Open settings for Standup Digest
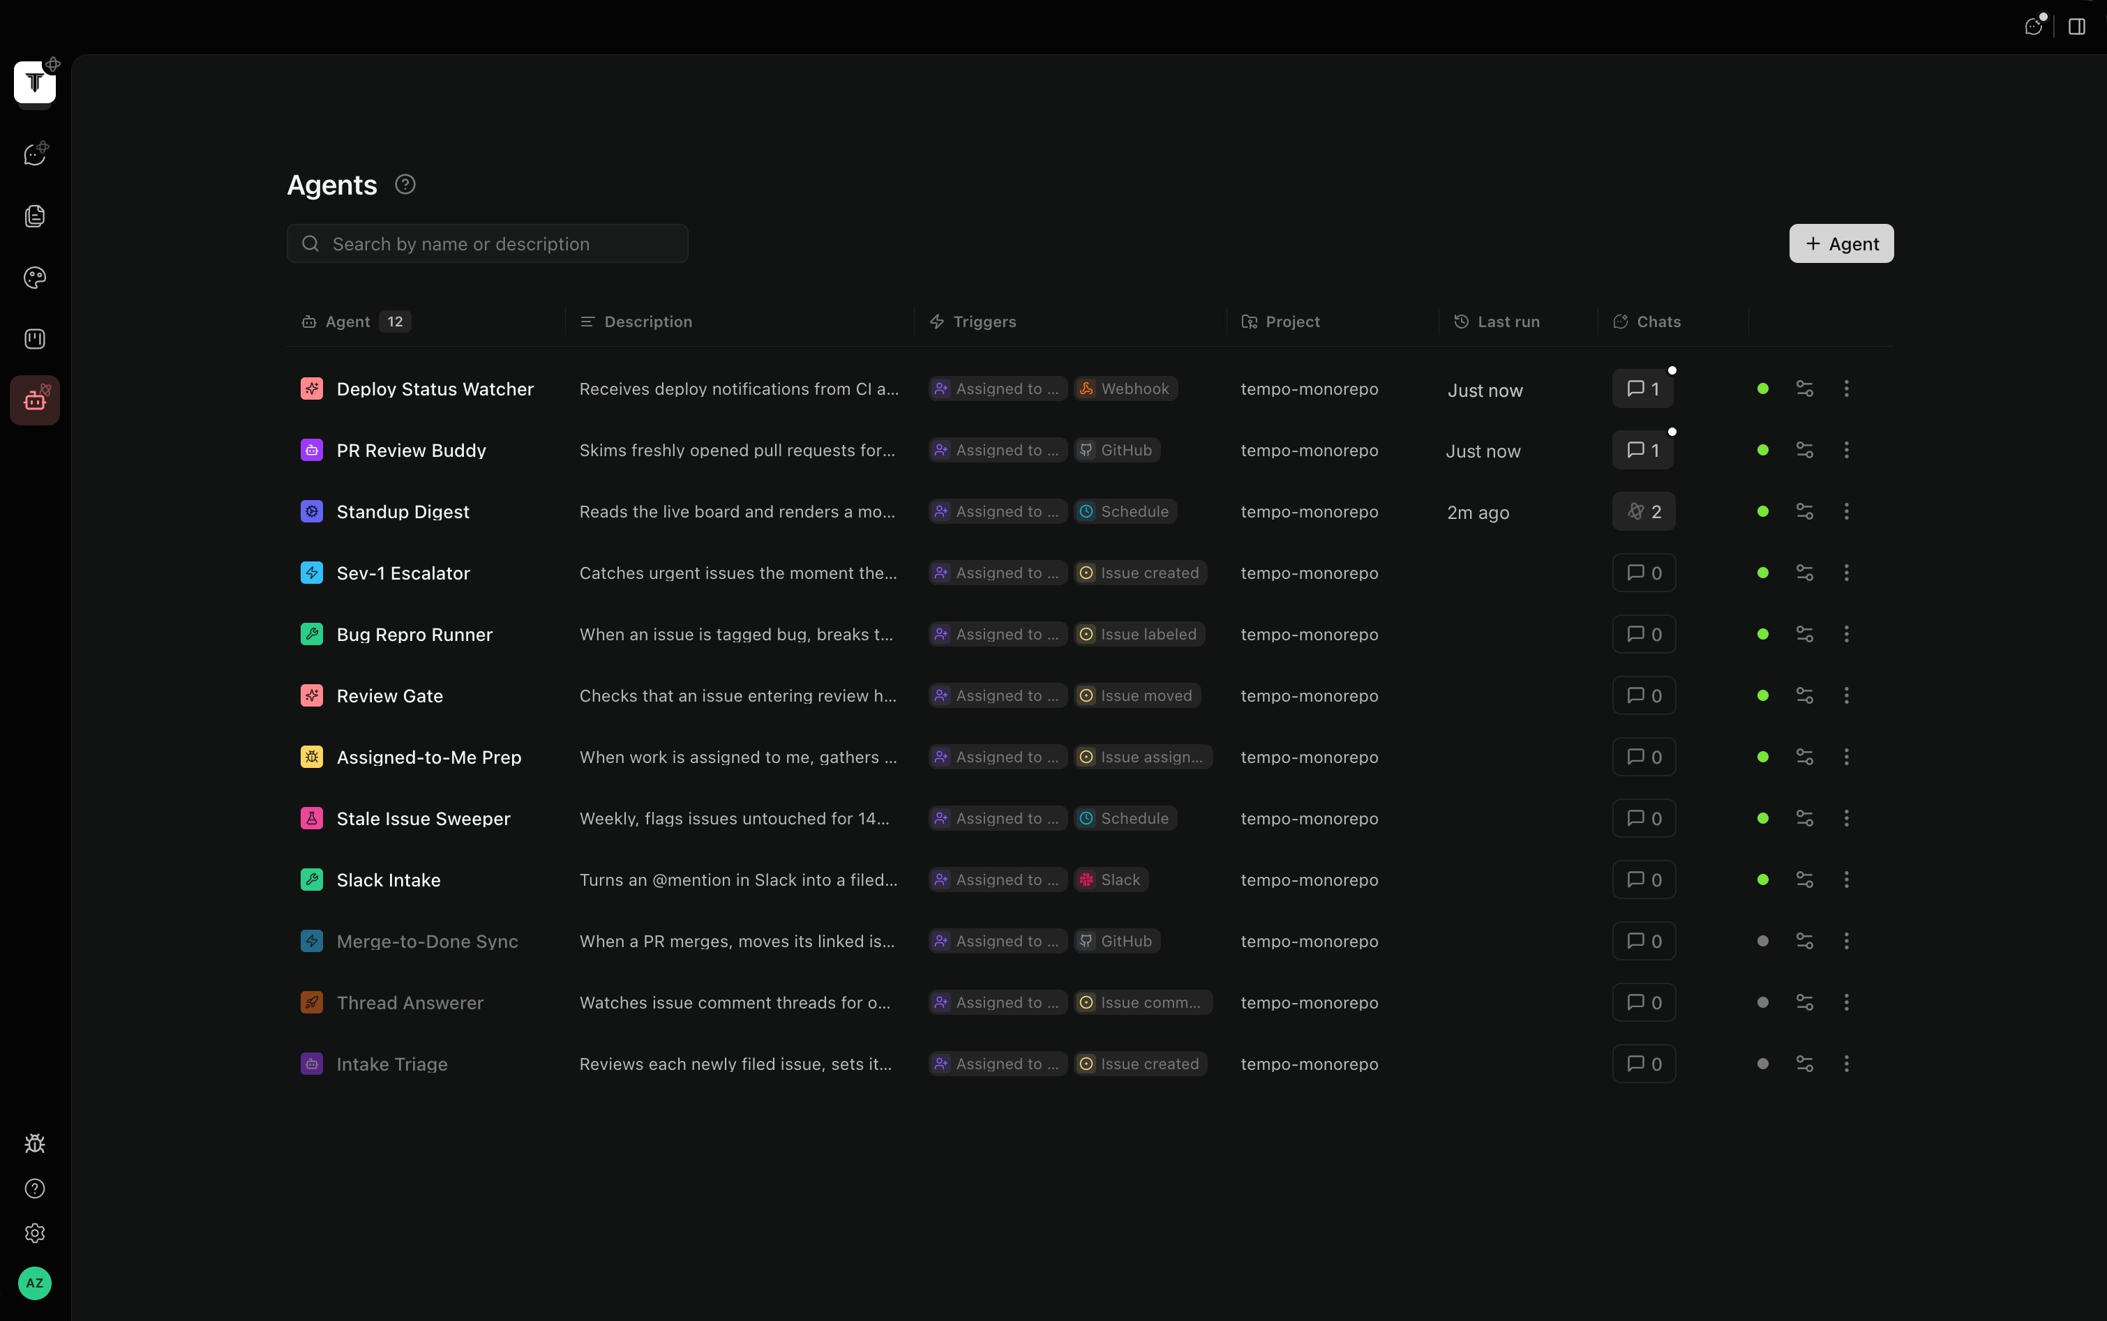The image size is (2107, 1321). (1805, 511)
